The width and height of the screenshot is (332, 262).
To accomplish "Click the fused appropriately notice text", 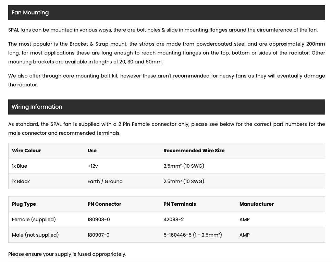I will (67, 254).
